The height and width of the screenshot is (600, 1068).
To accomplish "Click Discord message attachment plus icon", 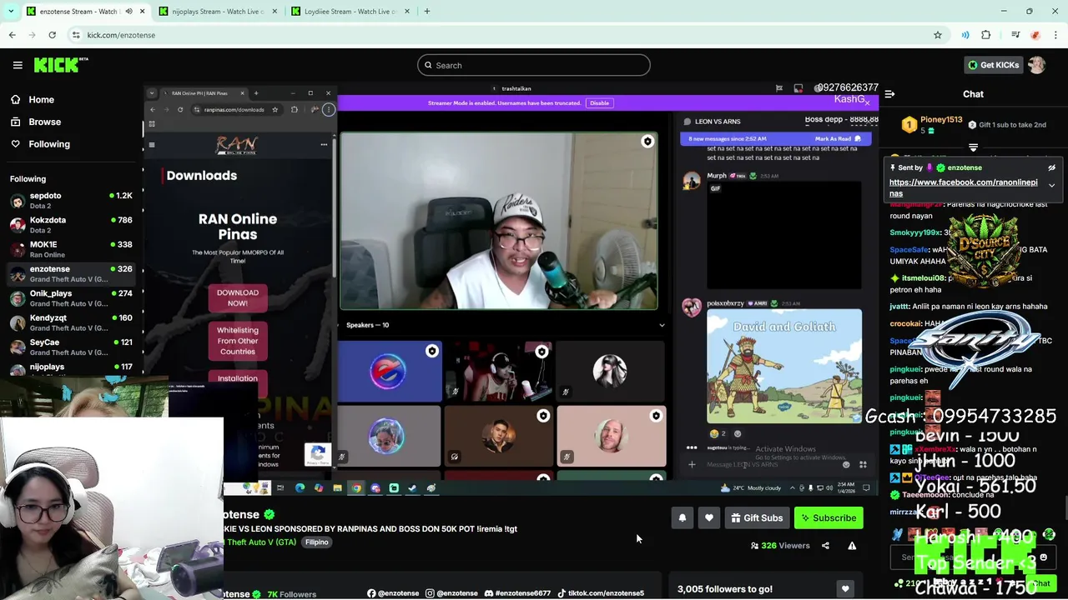I will 692,465.
